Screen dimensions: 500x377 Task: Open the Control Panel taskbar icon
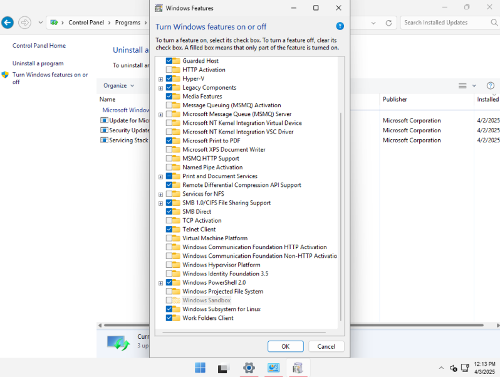(x=273, y=368)
